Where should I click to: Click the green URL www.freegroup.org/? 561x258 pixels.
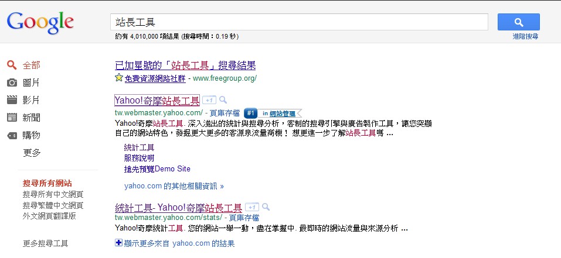click(x=225, y=78)
